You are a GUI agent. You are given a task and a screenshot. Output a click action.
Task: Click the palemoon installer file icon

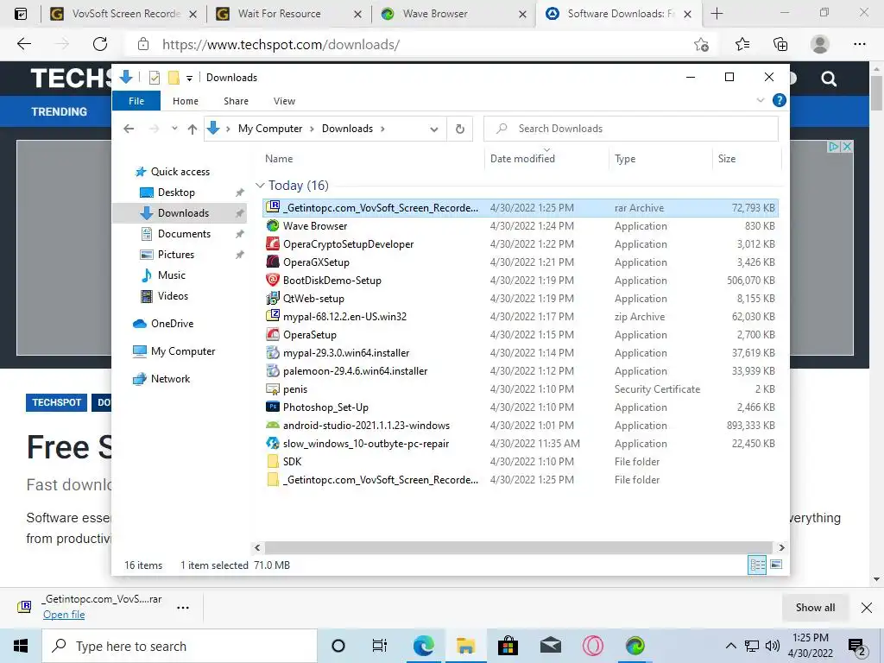(273, 371)
